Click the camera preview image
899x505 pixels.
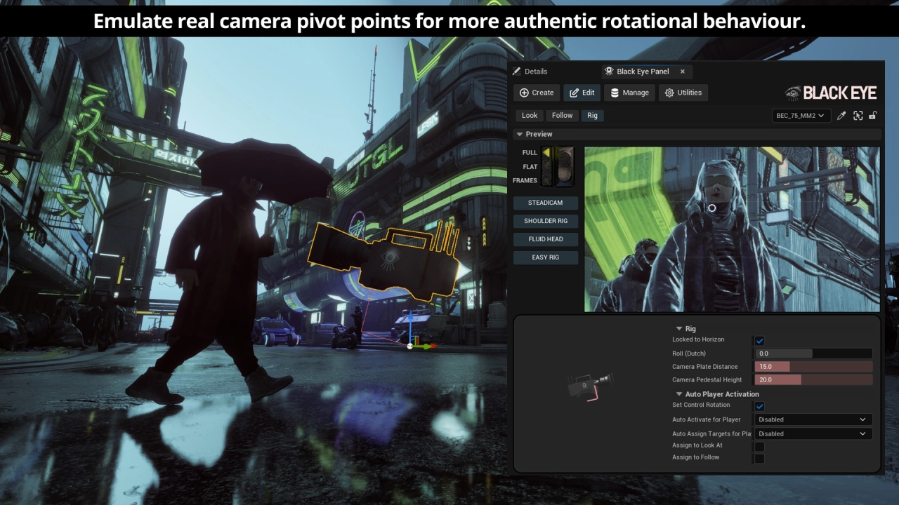click(732, 229)
